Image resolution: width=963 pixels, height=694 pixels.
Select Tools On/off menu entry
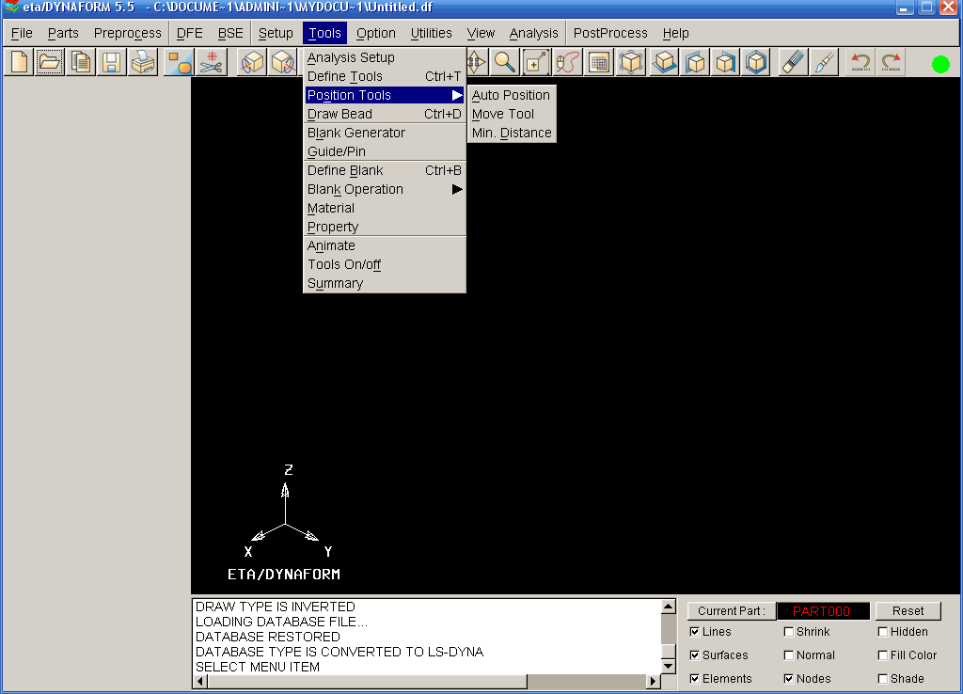pyautogui.click(x=385, y=264)
